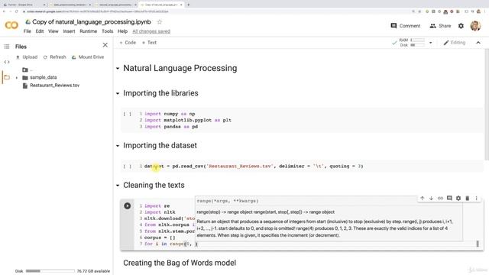Click the RAM and Disk usage indicator
489x275 pixels.
coord(412,43)
